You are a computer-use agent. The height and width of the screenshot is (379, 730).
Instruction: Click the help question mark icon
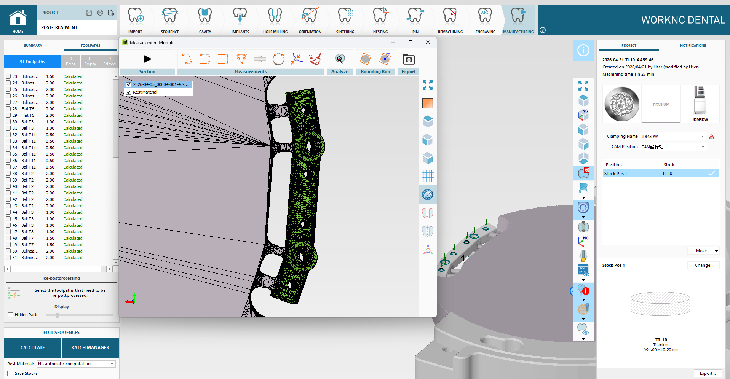pos(543,30)
